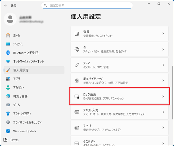Click the ホーム house icon

point(8,35)
